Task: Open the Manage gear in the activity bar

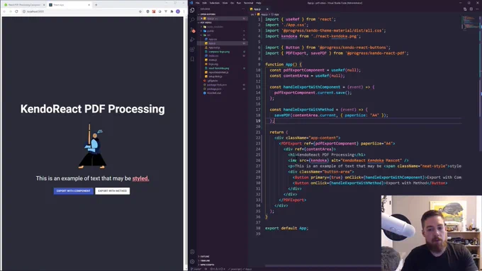Action: 192,262
